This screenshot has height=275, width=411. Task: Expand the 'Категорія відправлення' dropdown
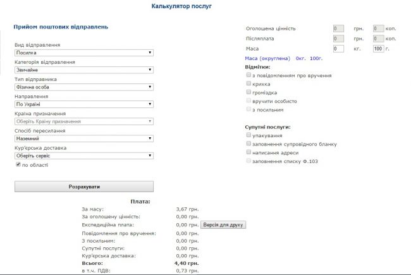[84, 70]
